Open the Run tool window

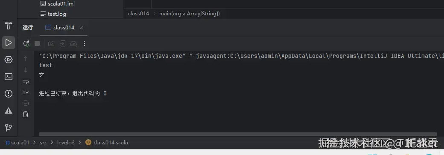(9, 43)
